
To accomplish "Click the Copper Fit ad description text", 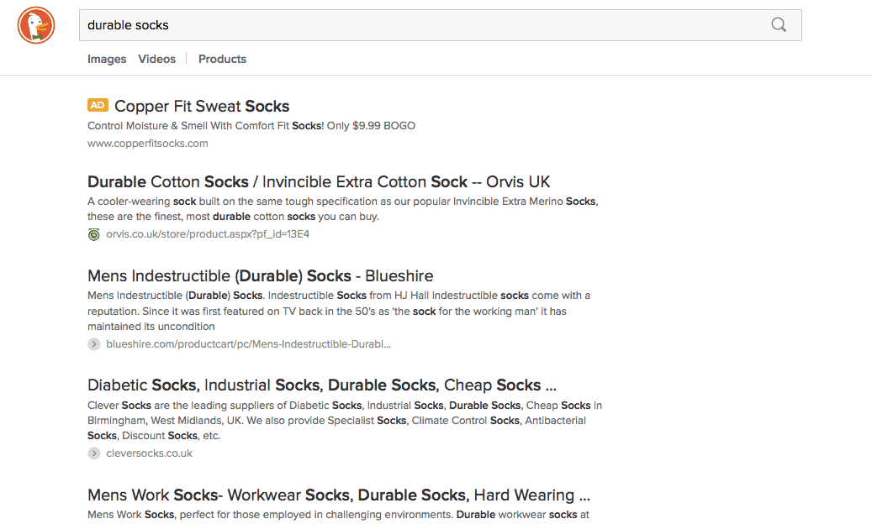I will pos(251,125).
